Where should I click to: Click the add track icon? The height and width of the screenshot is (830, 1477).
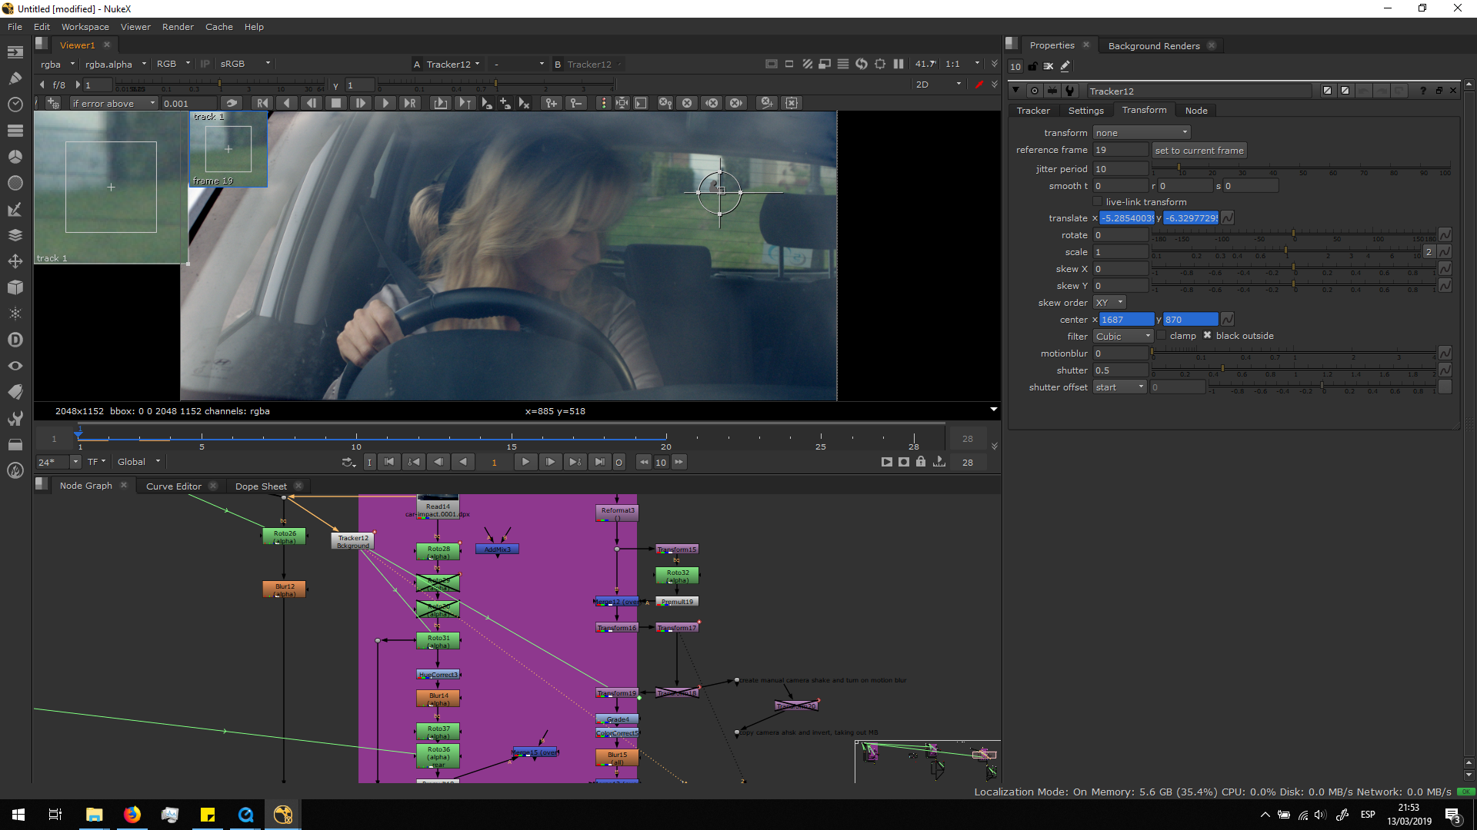coord(53,103)
